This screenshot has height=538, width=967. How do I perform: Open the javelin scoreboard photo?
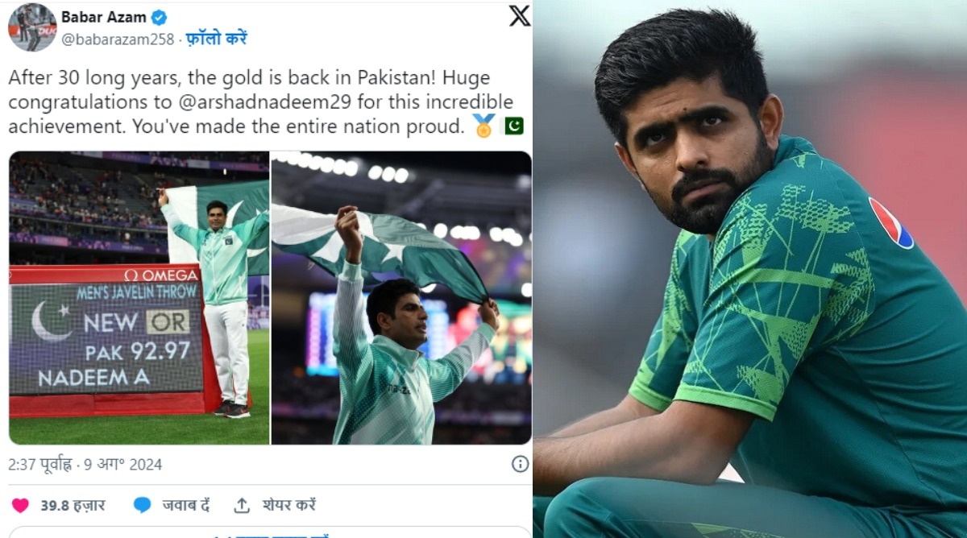coord(139,297)
